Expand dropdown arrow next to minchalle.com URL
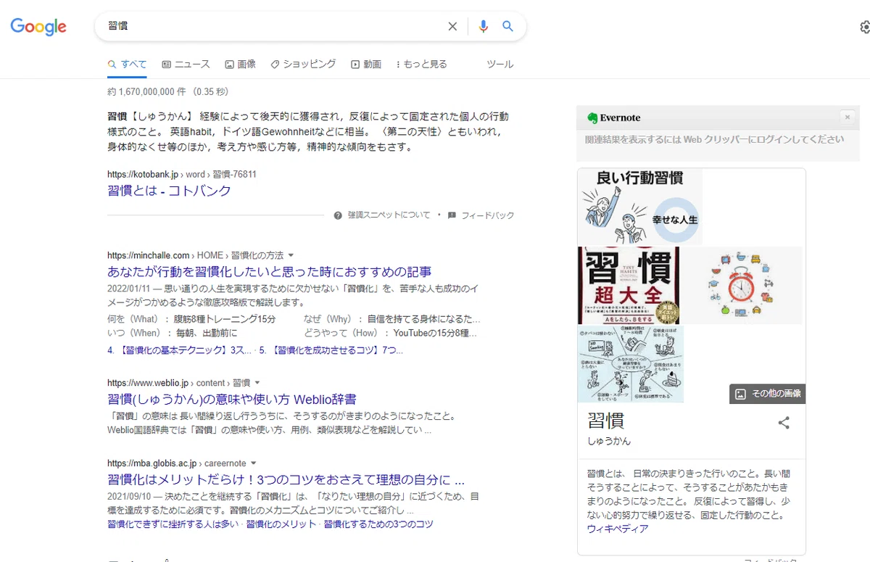The width and height of the screenshot is (870, 562). pyautogui.click(x=291, y=255)
